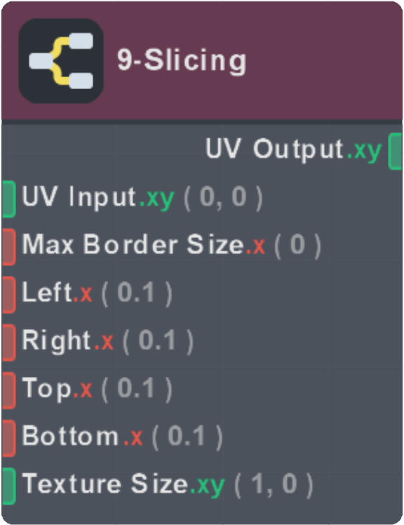Click the Bottom value (0.1)
Screen dimensions: 404x525
pyautogui.click(x=187, y=437)
